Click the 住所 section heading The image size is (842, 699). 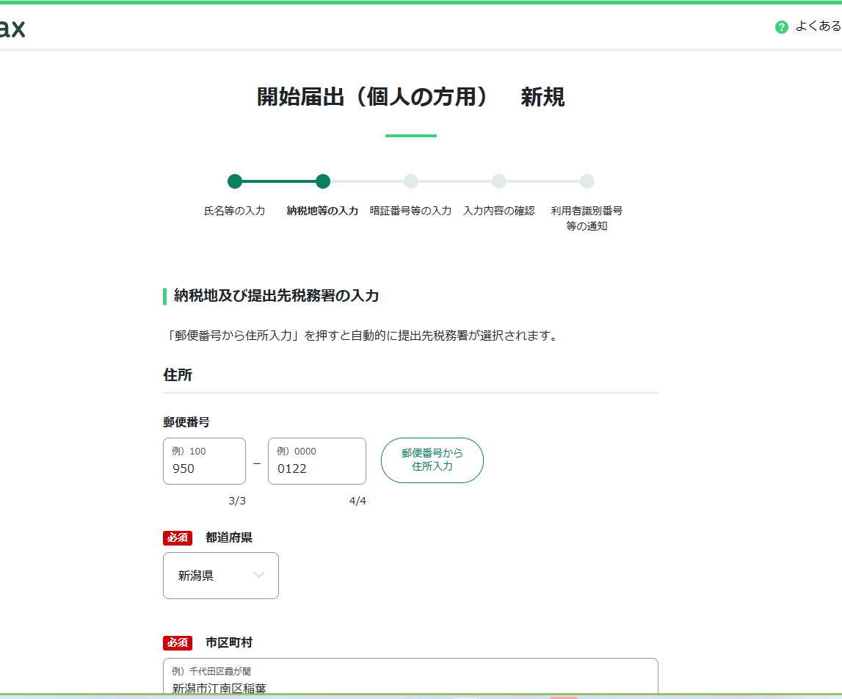(x=178, y=374)
